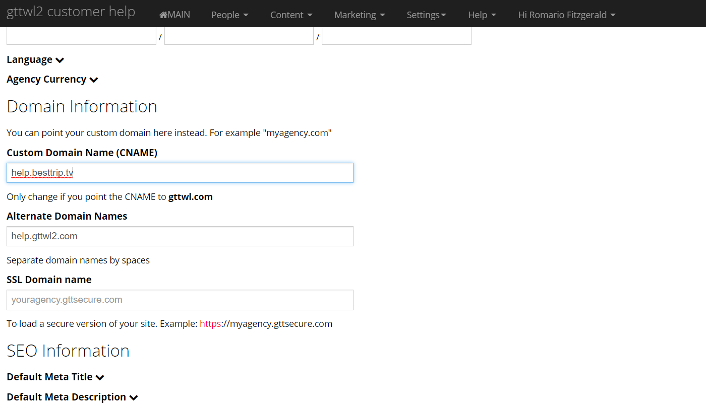Expand the Language section chevron

60,60
